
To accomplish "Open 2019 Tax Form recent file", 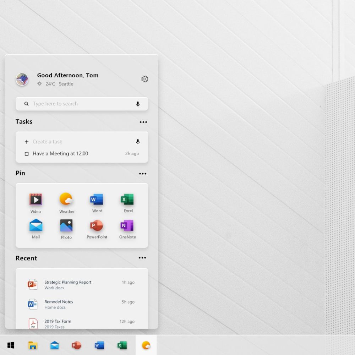I will 82,324.
